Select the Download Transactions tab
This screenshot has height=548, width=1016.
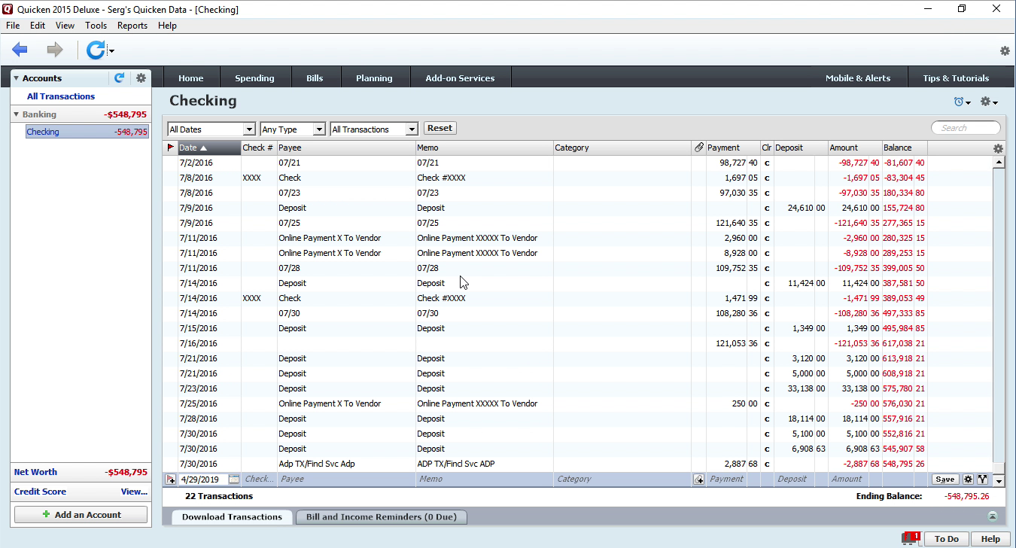tap(232, 517)
